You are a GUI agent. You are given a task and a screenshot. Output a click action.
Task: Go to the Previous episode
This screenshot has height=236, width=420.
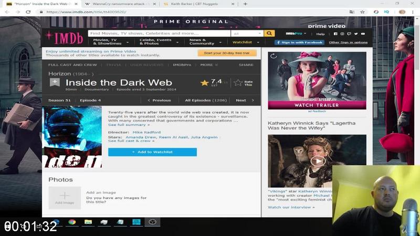159,100
